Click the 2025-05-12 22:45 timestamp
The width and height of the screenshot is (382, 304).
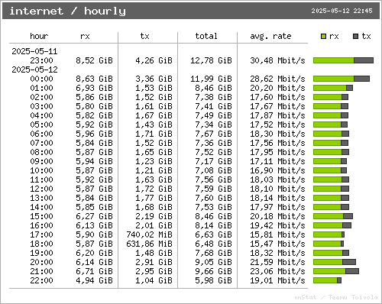342,11
